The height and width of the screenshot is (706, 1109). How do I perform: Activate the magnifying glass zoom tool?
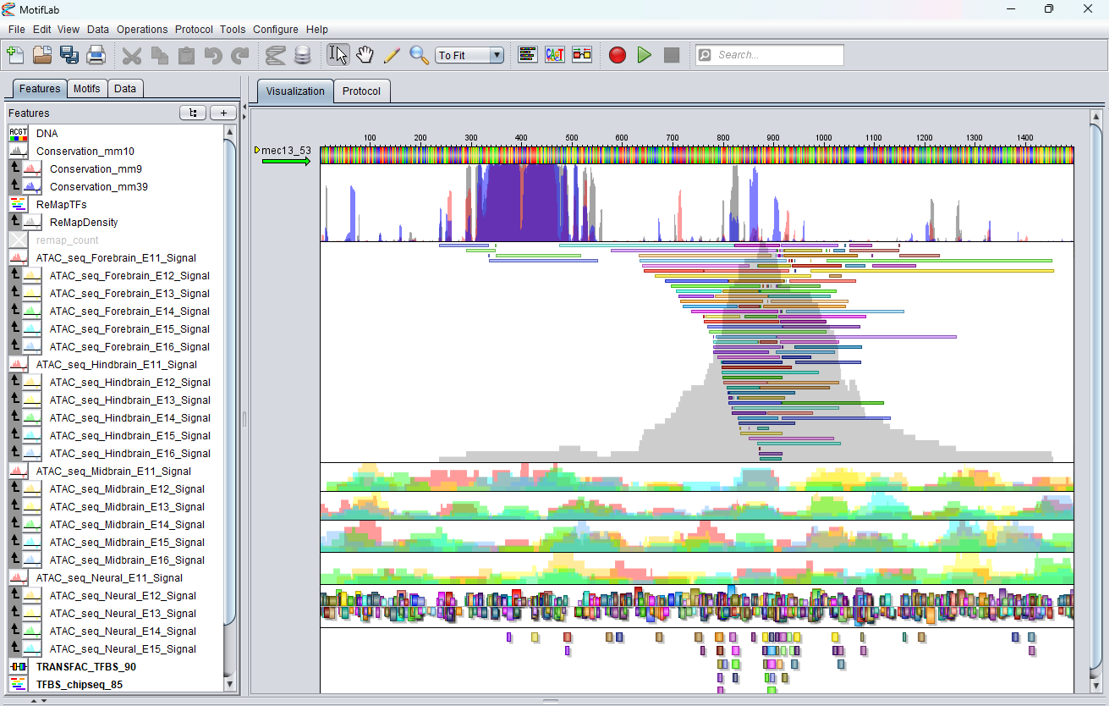419,55
